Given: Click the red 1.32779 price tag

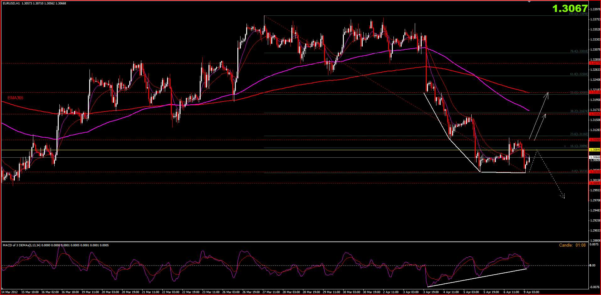Looking at the screenshot, I should pos(595,63).
